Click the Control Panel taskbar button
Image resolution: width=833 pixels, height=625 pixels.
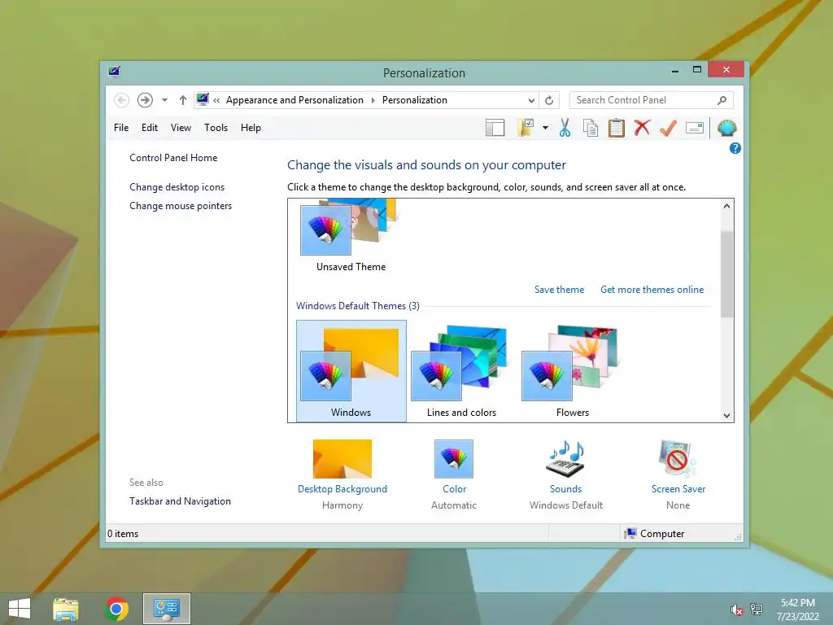pos(166,609)
